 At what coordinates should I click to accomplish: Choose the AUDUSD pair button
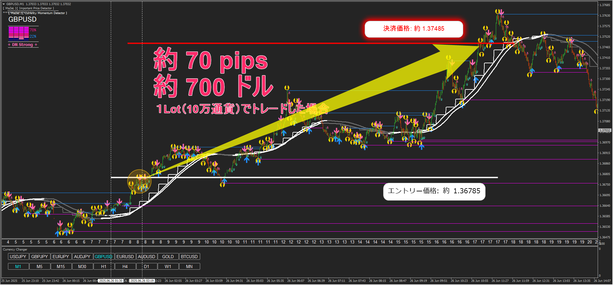[x=147, y=257]
